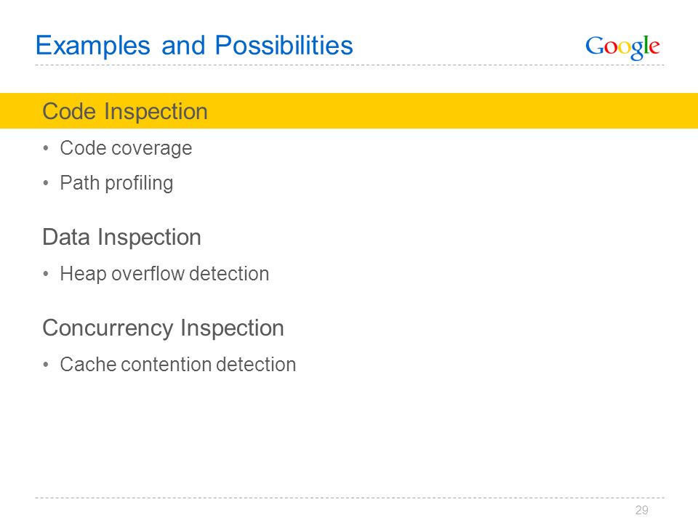Click the bullet dot beside Cache contention detection

45,365
